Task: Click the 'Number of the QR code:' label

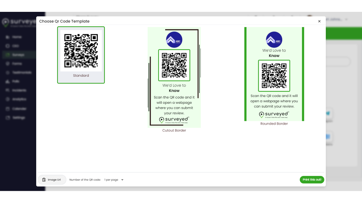Action: point(85,180)
